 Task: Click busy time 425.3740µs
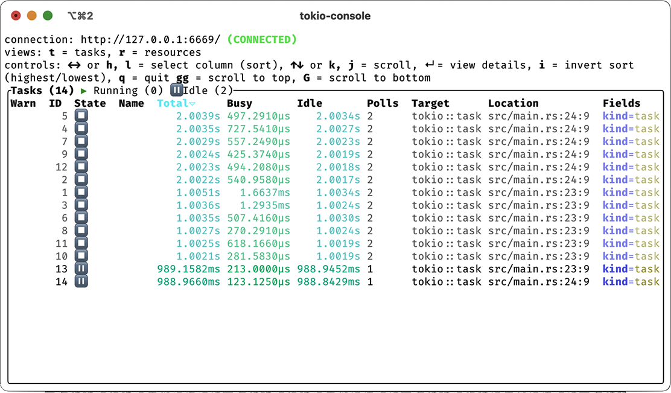coord(258,154)
